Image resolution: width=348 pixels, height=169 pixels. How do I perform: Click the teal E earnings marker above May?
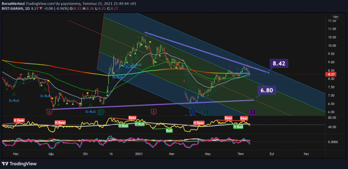(x=206, y=112)
